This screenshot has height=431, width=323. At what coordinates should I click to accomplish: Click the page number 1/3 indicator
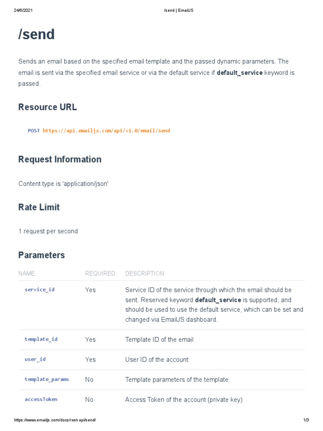click(x=306, y=420)
